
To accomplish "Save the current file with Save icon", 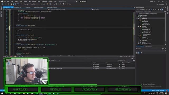I will (x=13, y=4).
